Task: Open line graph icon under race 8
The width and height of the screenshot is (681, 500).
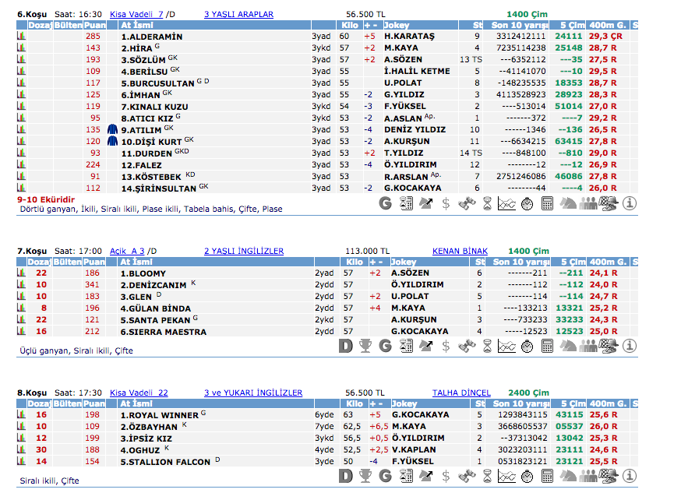Action: point(507,475)
